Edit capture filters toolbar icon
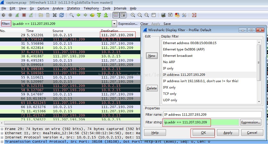268x144 pixels. pos(163,15)
